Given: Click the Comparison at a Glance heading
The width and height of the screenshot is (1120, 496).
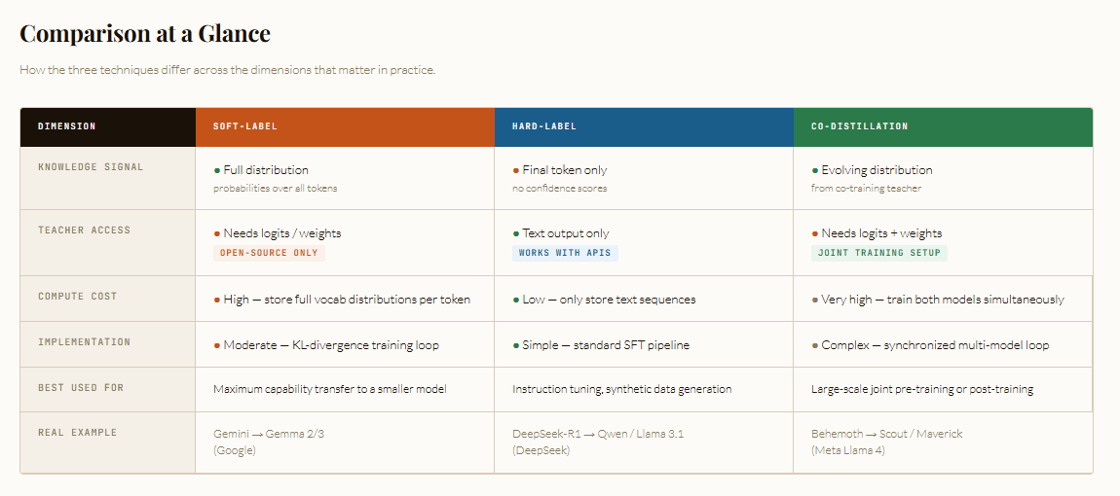Looking at the screenshot, I should (x=145, y=33).
